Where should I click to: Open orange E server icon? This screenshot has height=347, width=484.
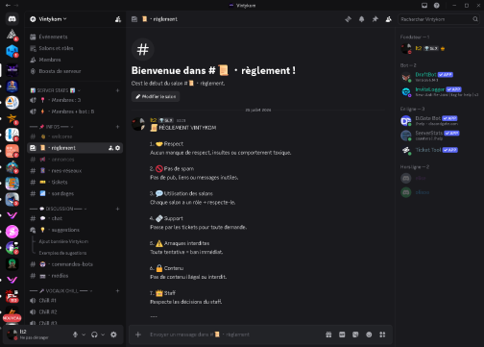12,184
